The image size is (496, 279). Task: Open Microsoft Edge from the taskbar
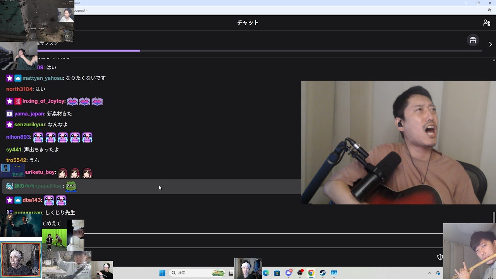coord(266,273)
